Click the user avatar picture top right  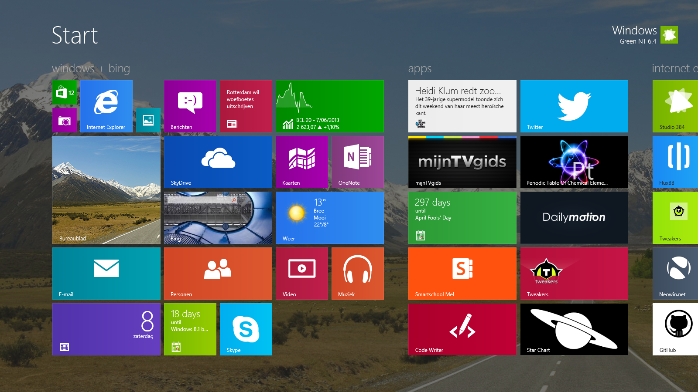(669, 35)
